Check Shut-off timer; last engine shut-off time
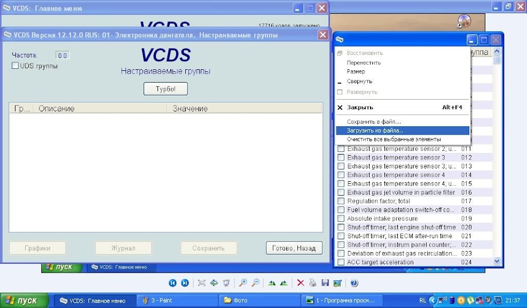Screen dimensions: 527x308 (341, 227)
